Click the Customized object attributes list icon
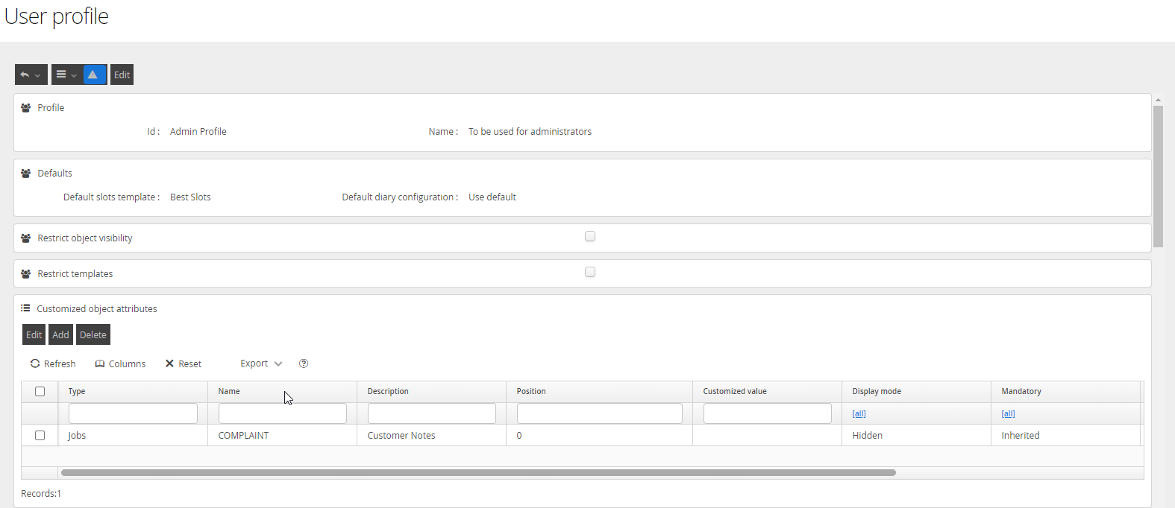The width and height of the screenshot is (1175, 508). point(25,308)
